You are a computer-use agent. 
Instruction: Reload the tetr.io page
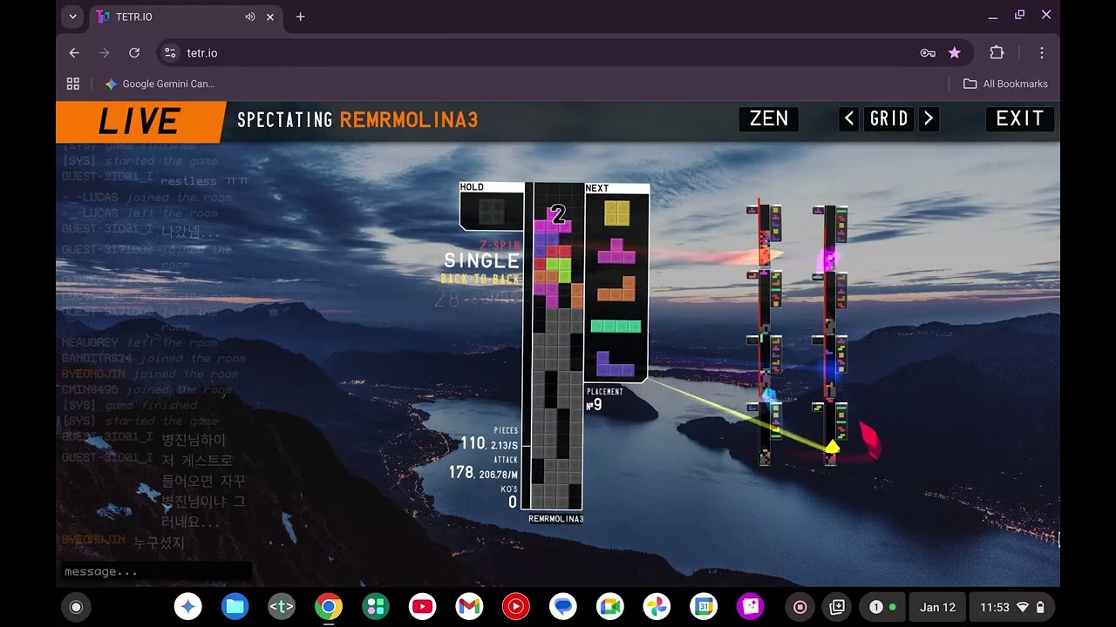tap(134, 53)
